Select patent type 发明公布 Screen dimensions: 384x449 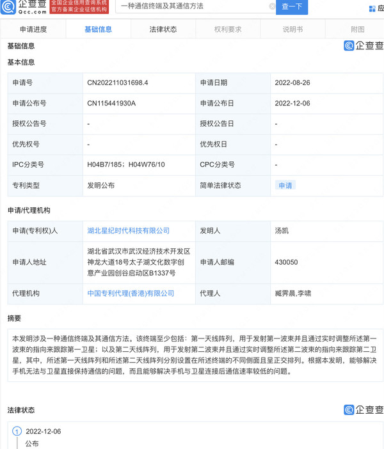(x=101, y=185)
